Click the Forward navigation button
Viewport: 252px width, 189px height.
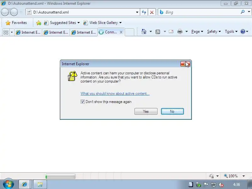(14, 12)
